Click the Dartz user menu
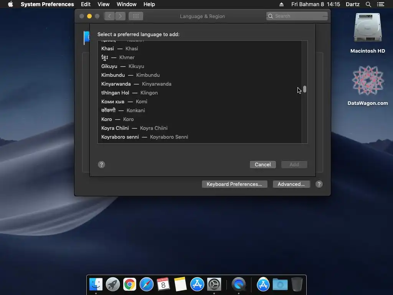 pyautogui.click(x=353, y=4)
